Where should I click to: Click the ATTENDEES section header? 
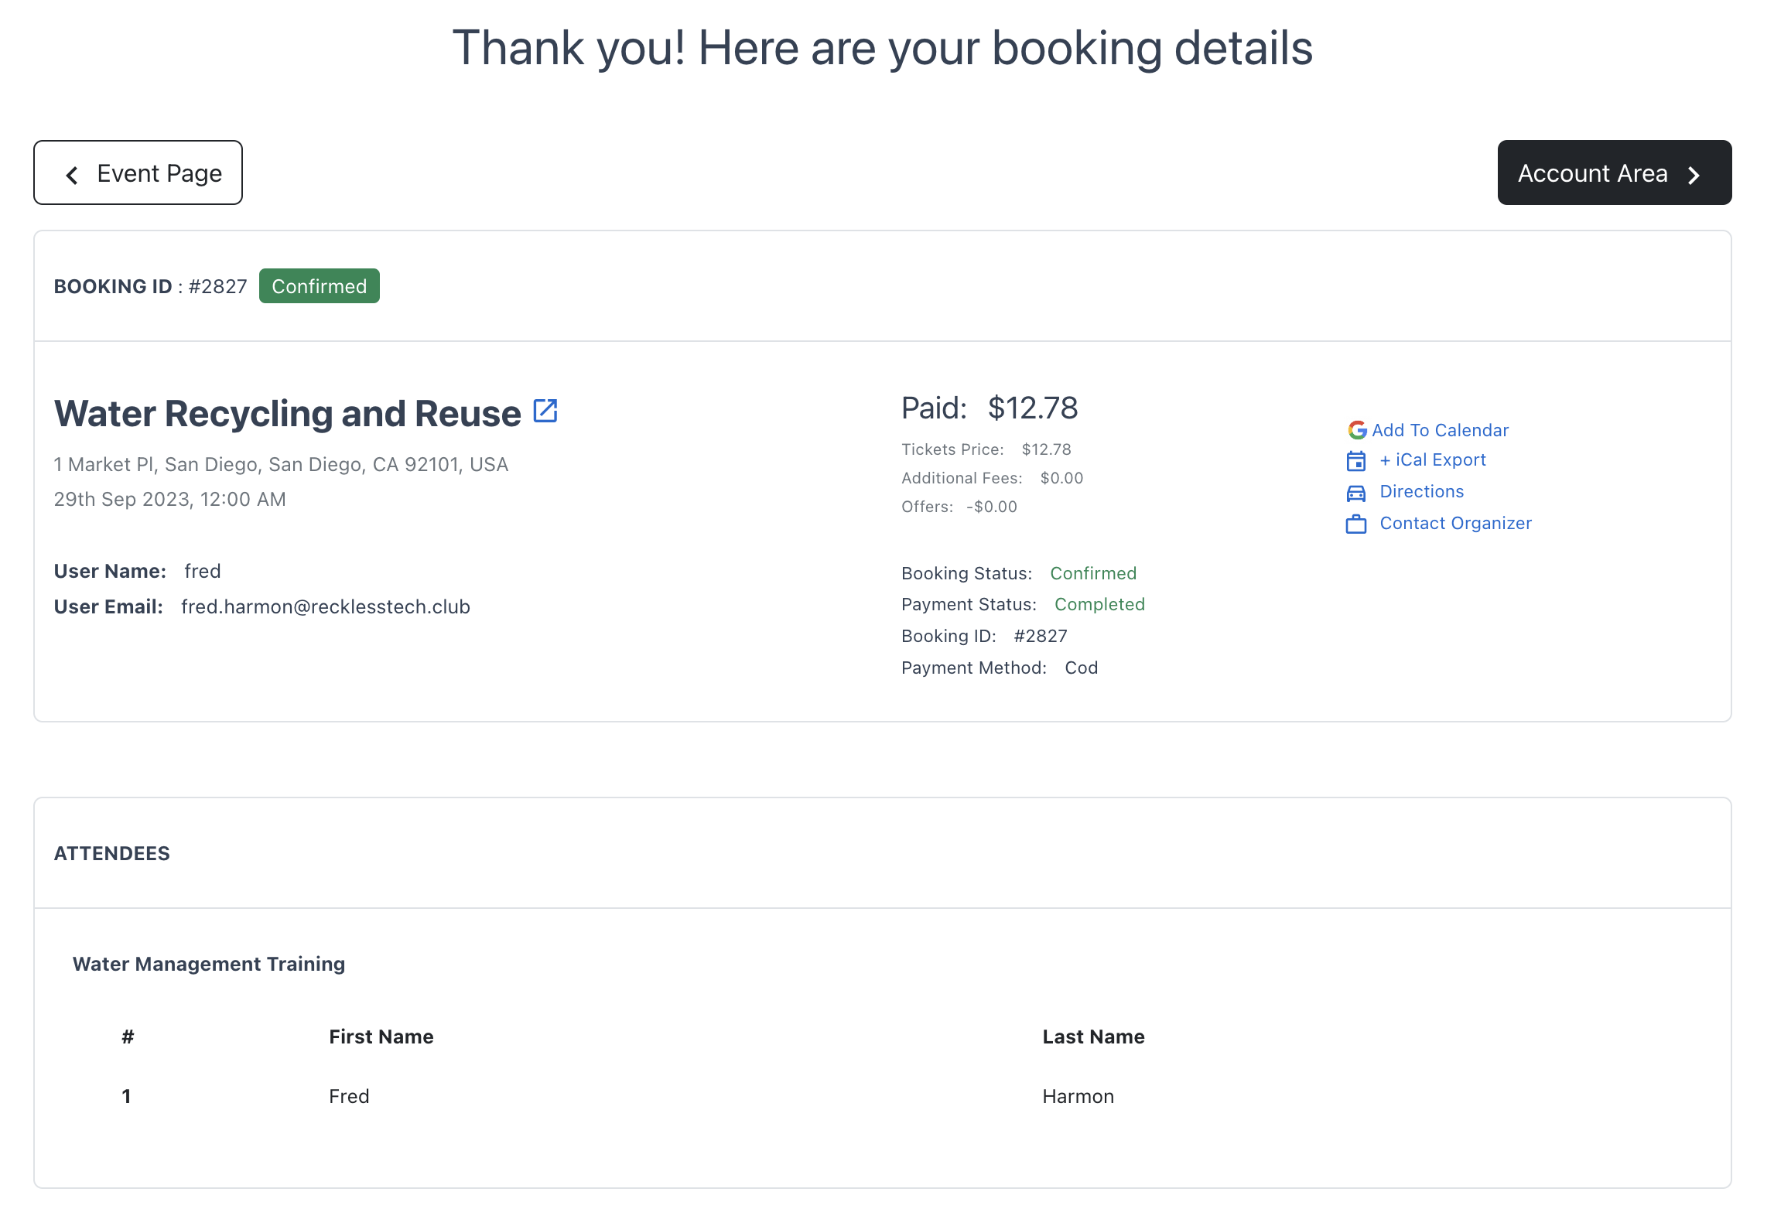(x=112, y=853)
